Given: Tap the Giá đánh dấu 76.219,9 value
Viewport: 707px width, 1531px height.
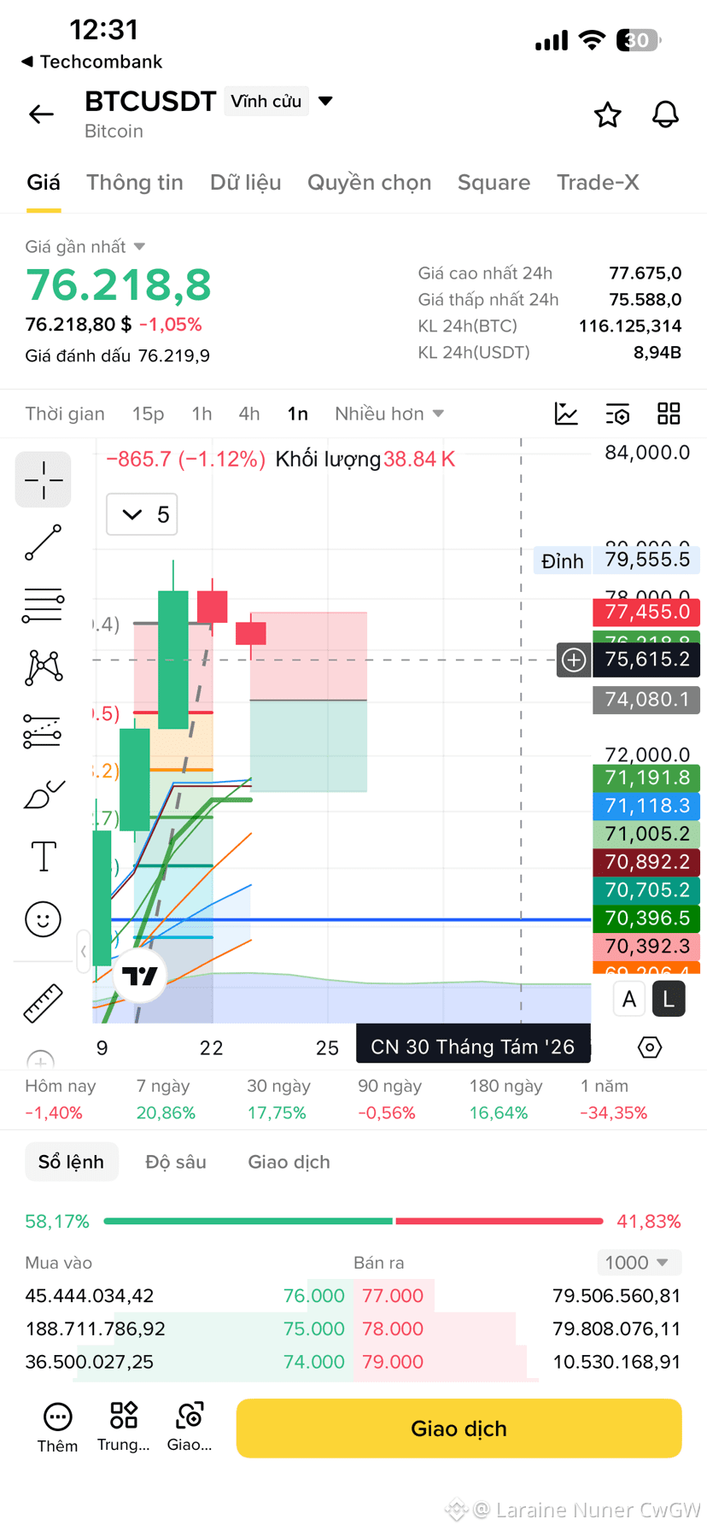Looking at the screenshot, I should click(x=173, y=356).
